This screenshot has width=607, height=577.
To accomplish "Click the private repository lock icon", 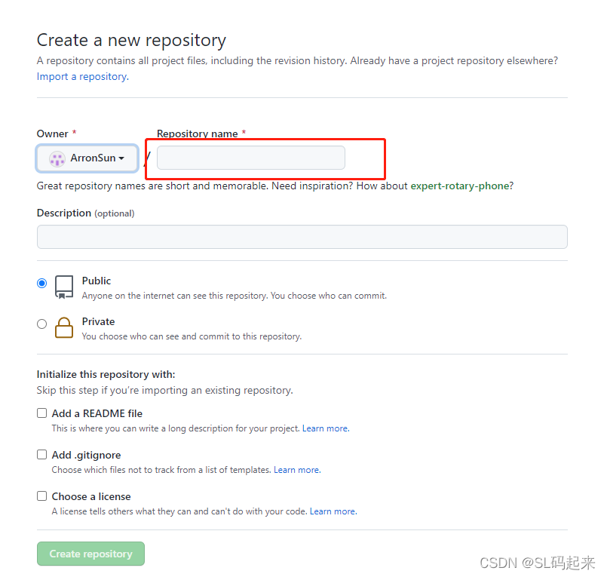I will point(65,327).
